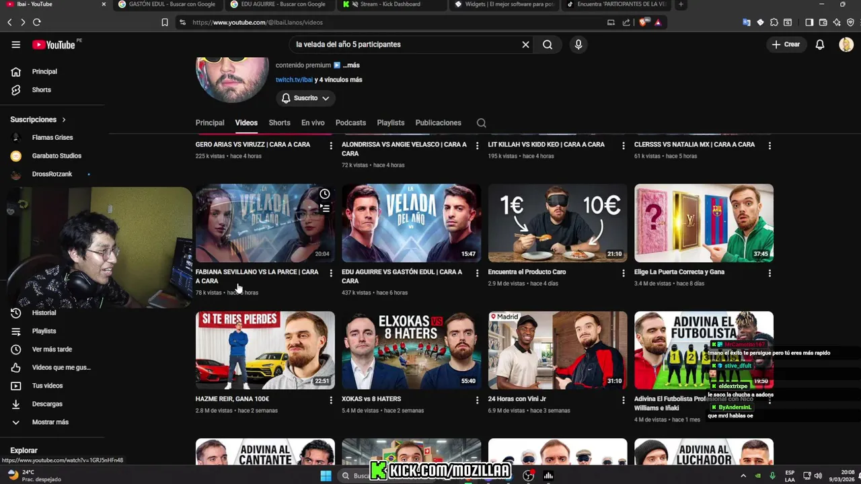Image resolution: width=861 pixels, height=484 pixels.
Task: Clear the search box with the X
Action: (525, 44)
